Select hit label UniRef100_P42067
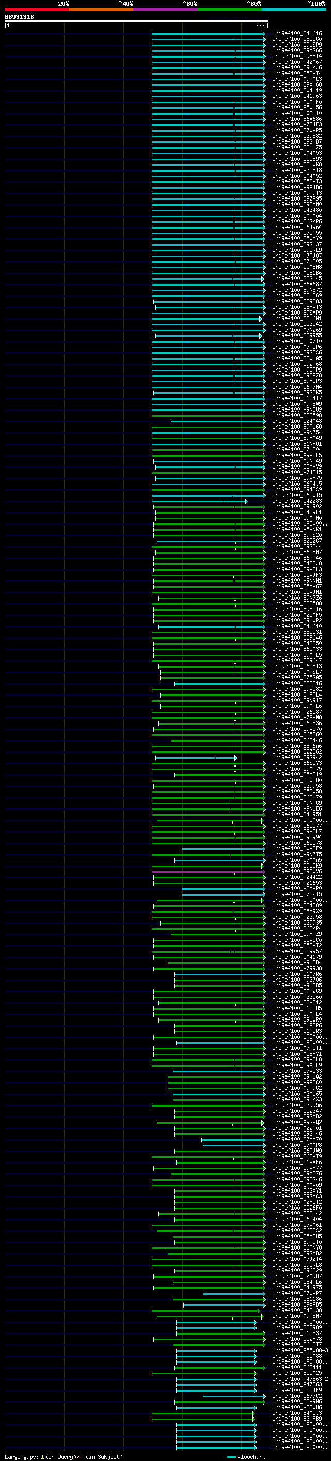The image size is (331, 1461). pyautogui.click(x=296, y=62)
